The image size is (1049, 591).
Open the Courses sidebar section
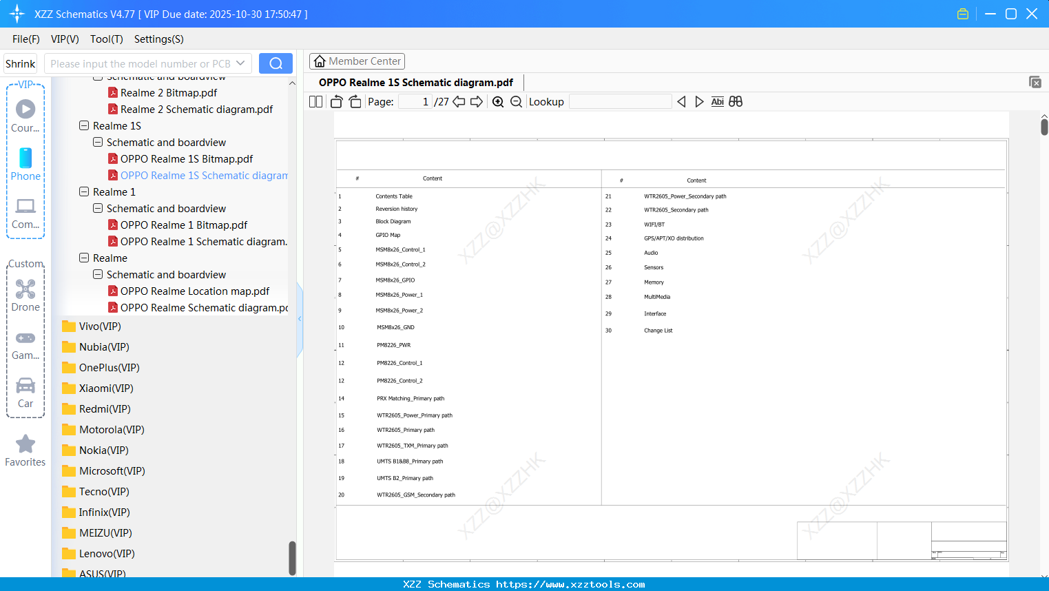25,116
